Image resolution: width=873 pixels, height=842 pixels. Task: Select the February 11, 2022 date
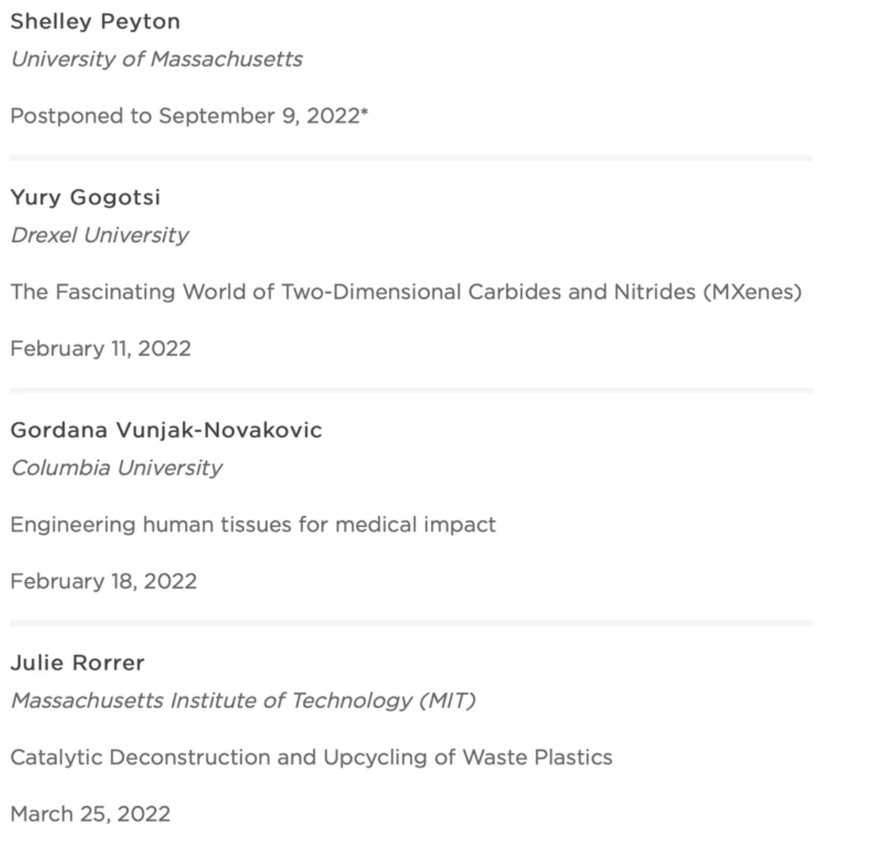click(x=100, y=348)
